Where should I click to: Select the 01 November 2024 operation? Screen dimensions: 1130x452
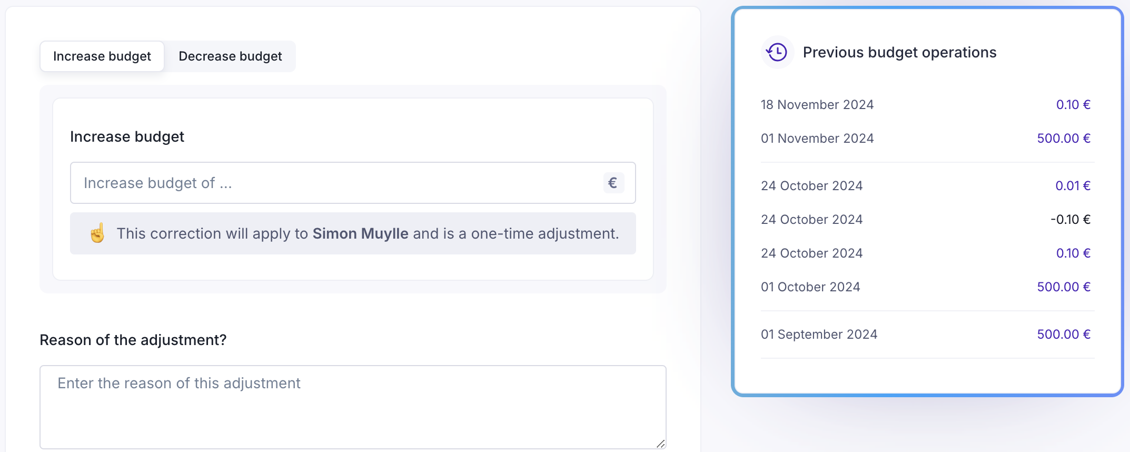pyautogui.click(x=817, y=139)
